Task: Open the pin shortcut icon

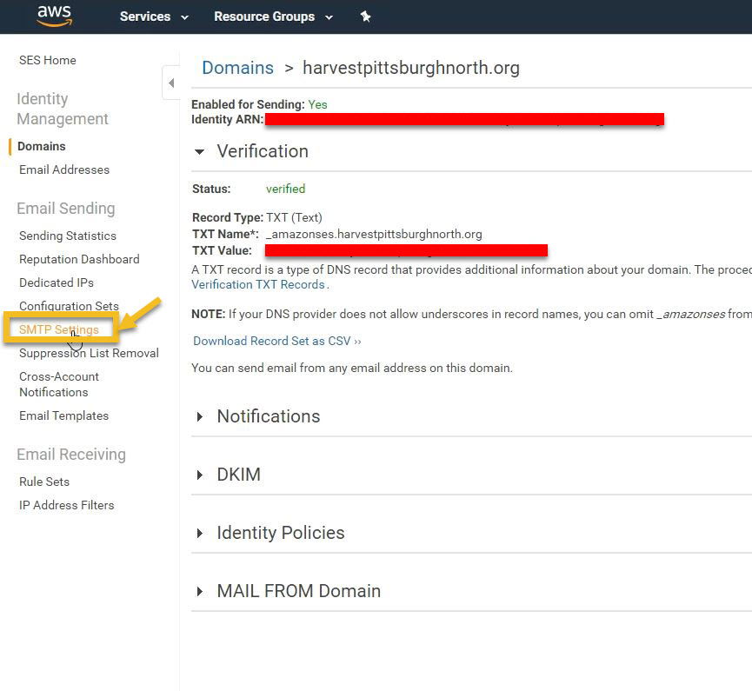Action: tap(365, 17)
